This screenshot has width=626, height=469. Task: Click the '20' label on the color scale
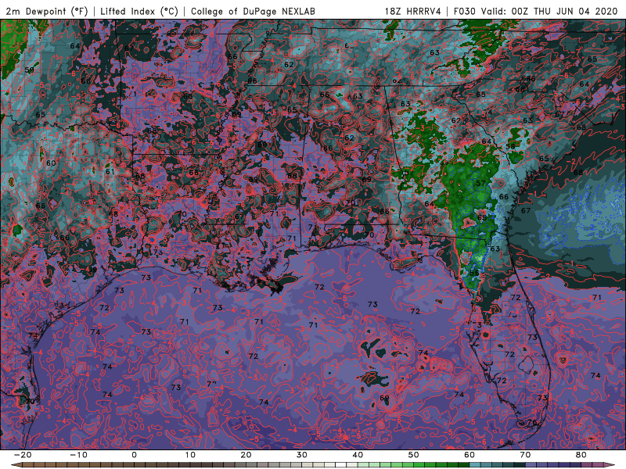(246, 455)
